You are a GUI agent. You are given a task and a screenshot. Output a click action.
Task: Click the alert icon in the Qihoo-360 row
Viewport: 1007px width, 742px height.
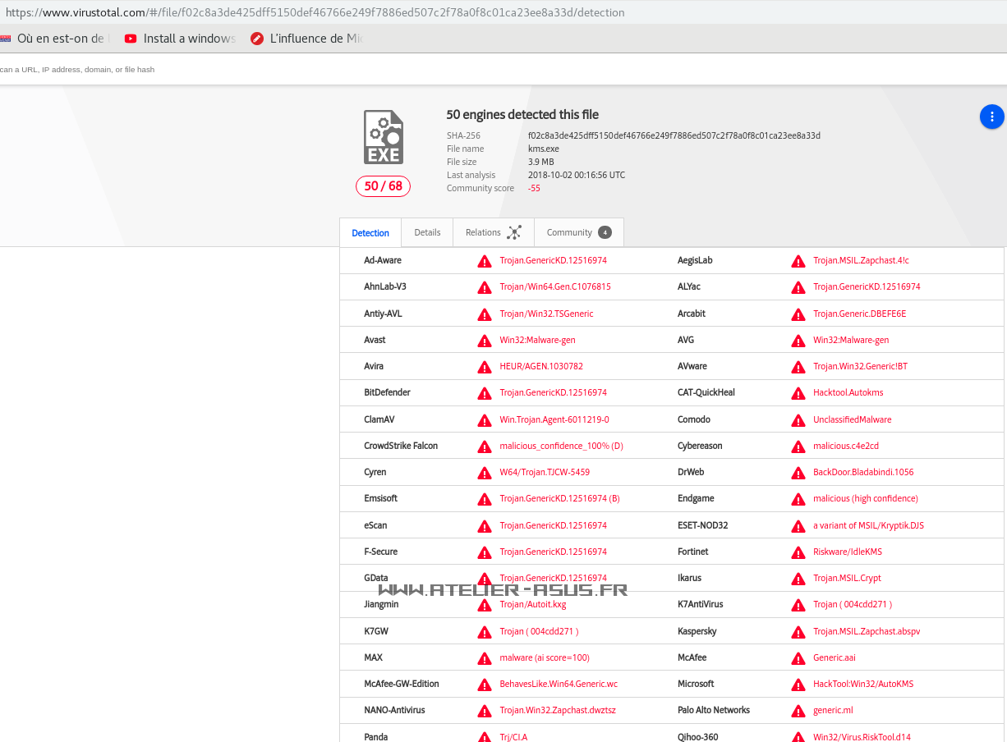click(x=798, y=737)
